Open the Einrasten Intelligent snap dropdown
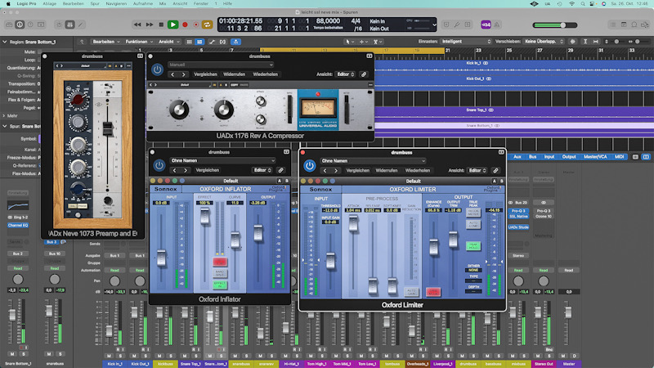The height and width of the screenshot is (368, 654). (x=466, y=42)
